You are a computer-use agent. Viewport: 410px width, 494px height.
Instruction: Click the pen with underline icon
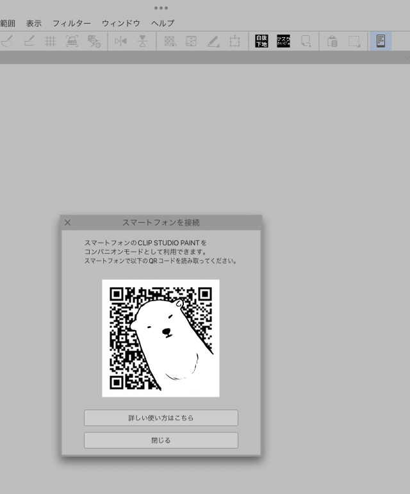[213, 41]
